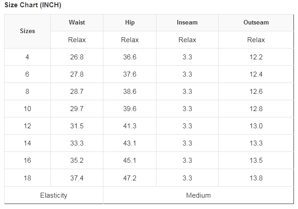Click the hip value 47.2
298x209 pixels.
pyautogui.click(x=130, y=178)
